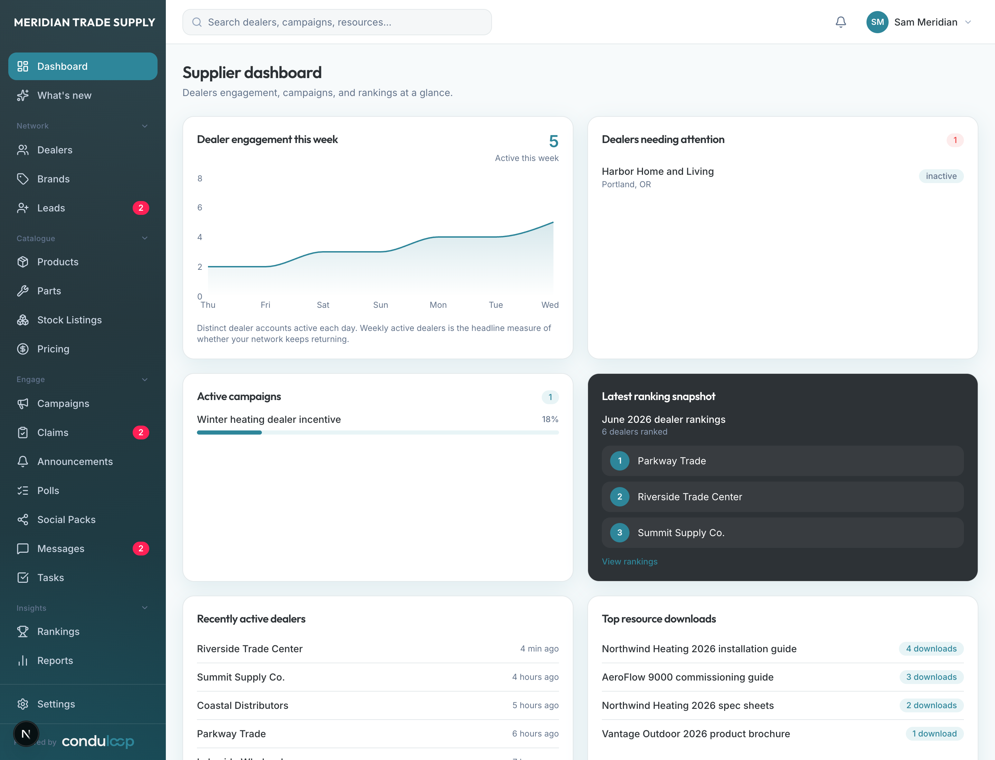This screenshot has width=995, height=760.
Task: Click the Reports bar chart icon
Action: (22, 661)
